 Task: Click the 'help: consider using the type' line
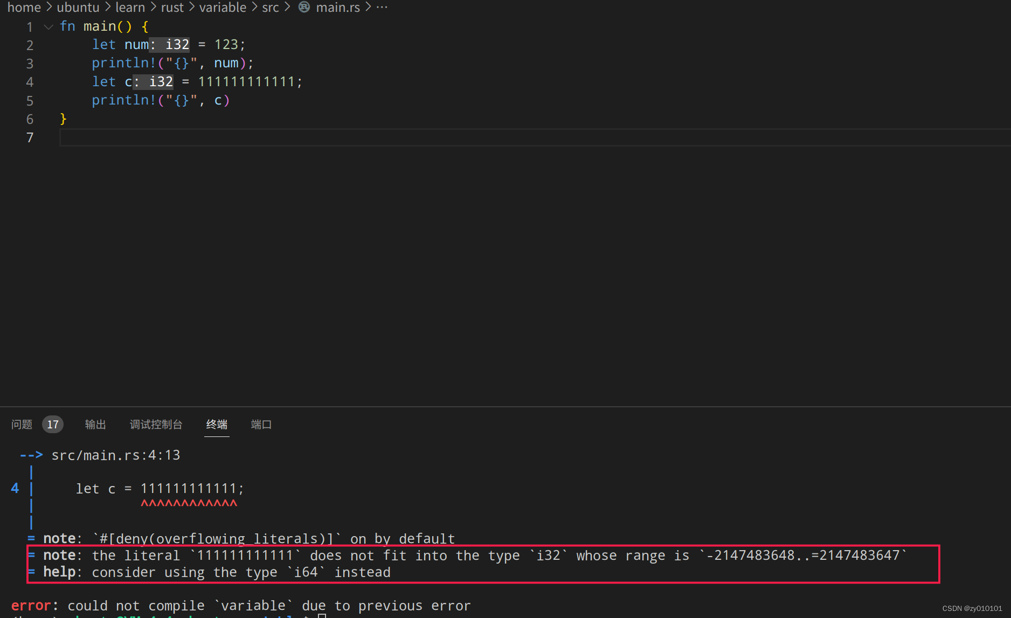(209, 572)
